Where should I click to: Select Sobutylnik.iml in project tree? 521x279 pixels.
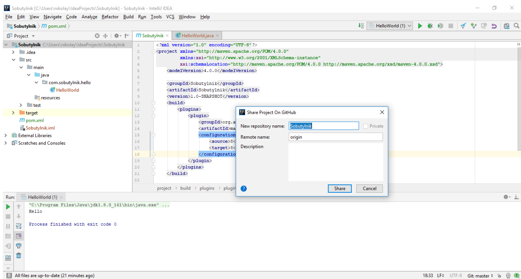[x=40, y=128]
